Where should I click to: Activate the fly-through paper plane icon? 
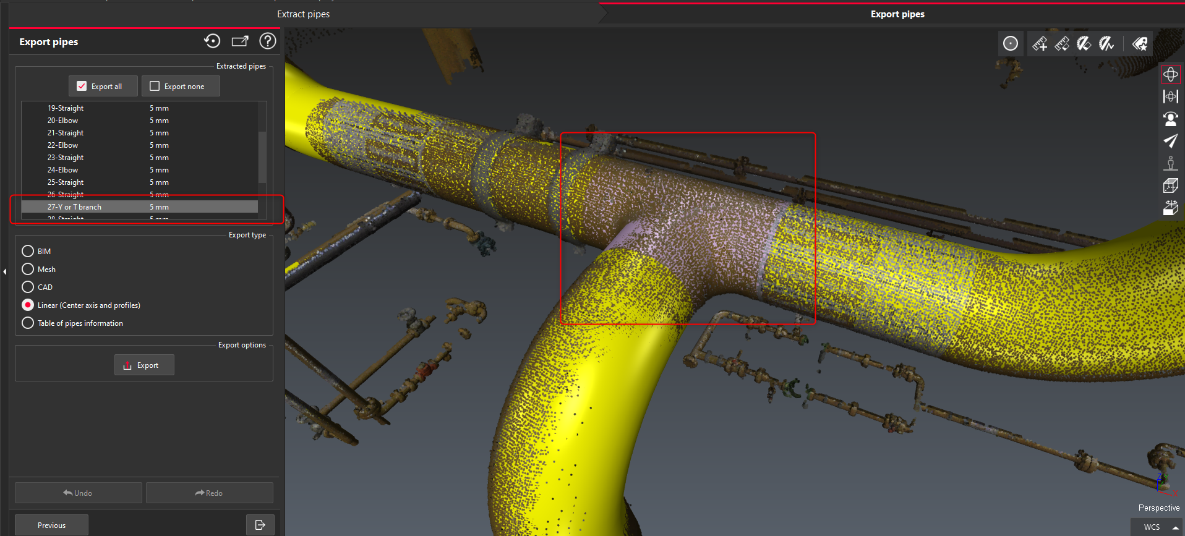click(1170, 141)
